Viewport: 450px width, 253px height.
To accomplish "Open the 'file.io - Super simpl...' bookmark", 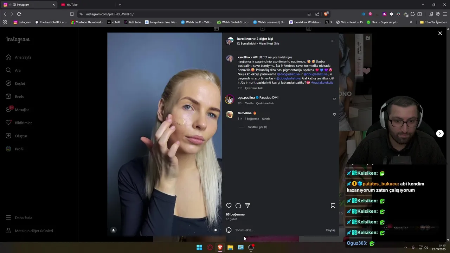I will (382, 22).
